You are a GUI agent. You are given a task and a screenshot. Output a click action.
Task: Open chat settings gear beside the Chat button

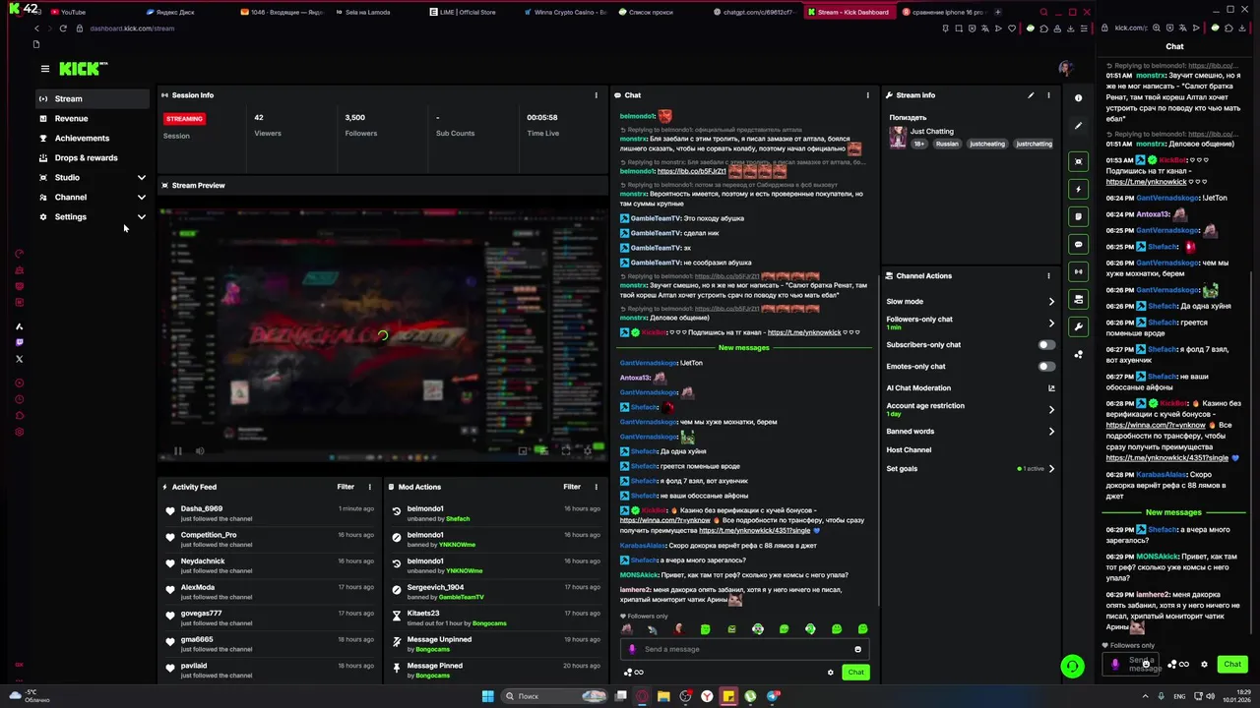[x=830, y=673]
